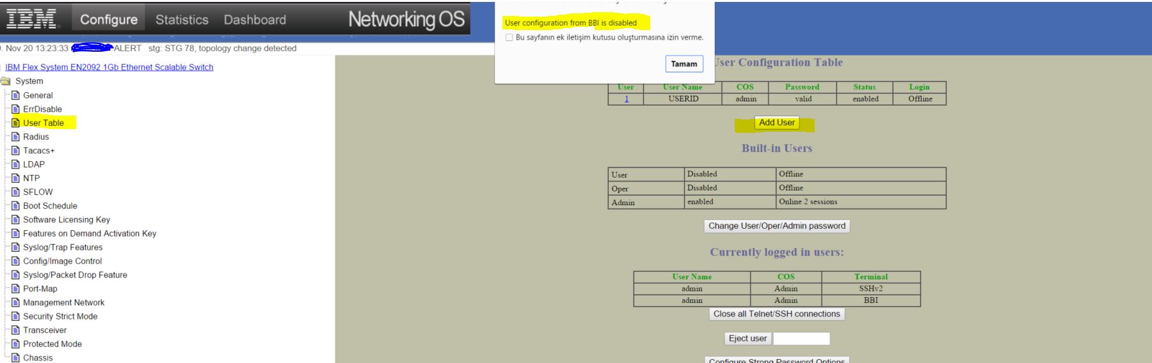Click the Syslog/Trap Features page icon
The width and height of the screenshot is (1152, 363).
pyautogui.click(x=16, y=247)
